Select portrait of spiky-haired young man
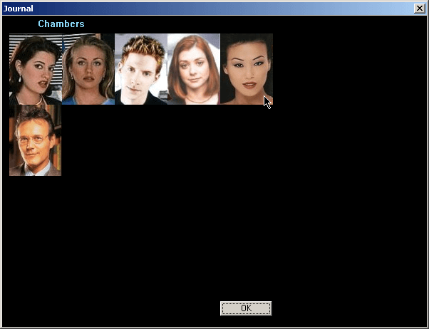The height and width of the screenshot is (329, 429). click(x=141, y=69)
